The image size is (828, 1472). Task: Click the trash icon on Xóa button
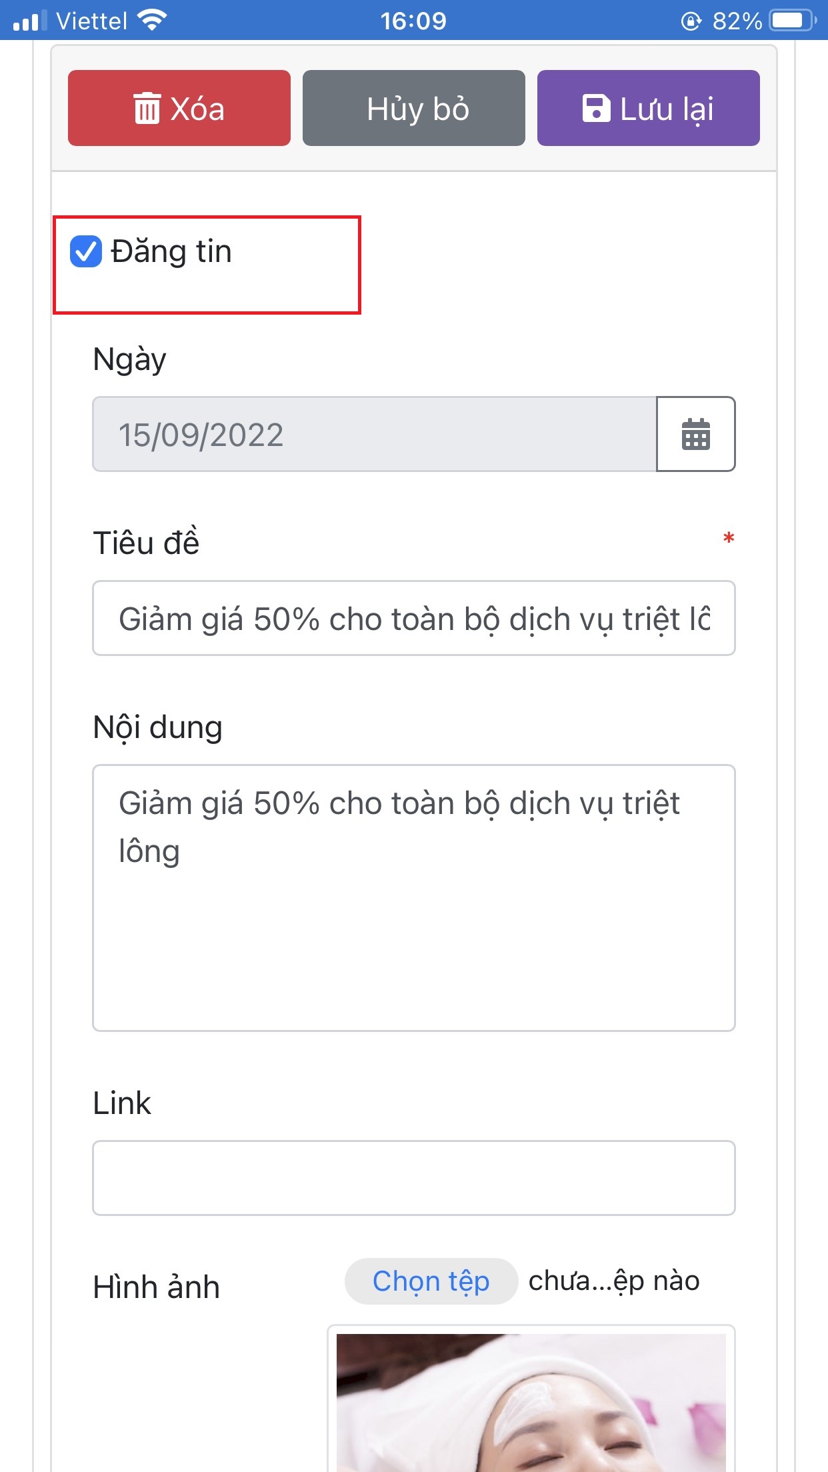coord(147,109)
